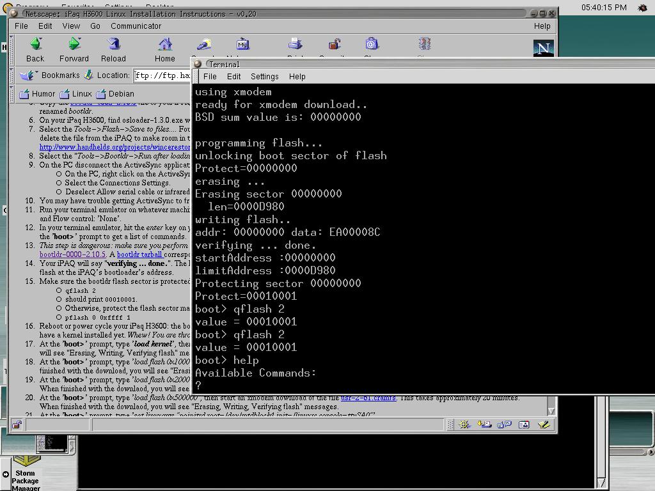Screen dimensions: 655x491
Task: Open Netscape's Edit menu
Action: pos(45,26)
